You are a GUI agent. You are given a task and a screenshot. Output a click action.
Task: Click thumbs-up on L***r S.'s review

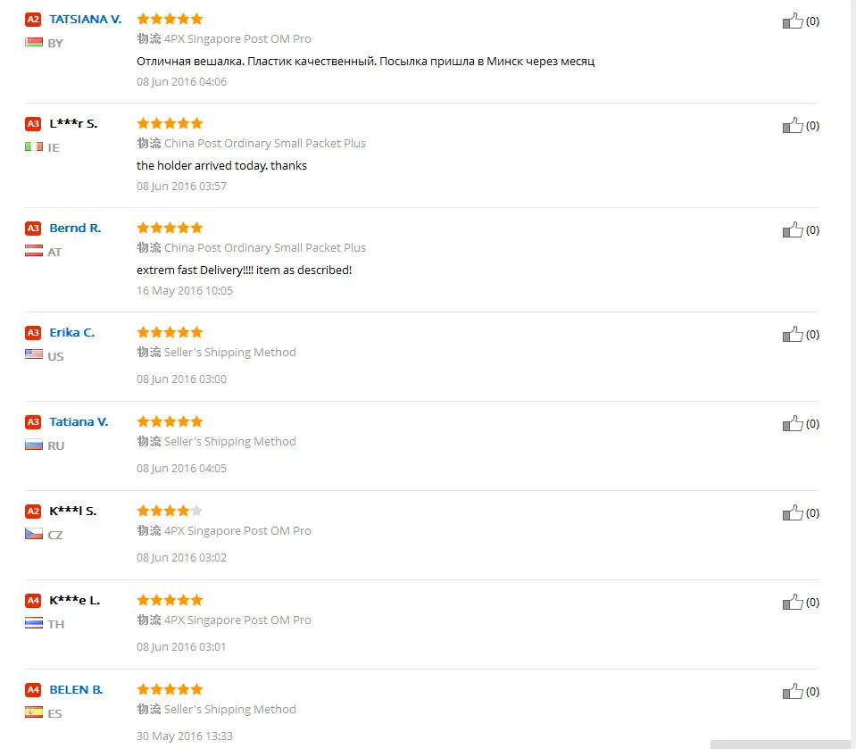click(x=793, y=125)
